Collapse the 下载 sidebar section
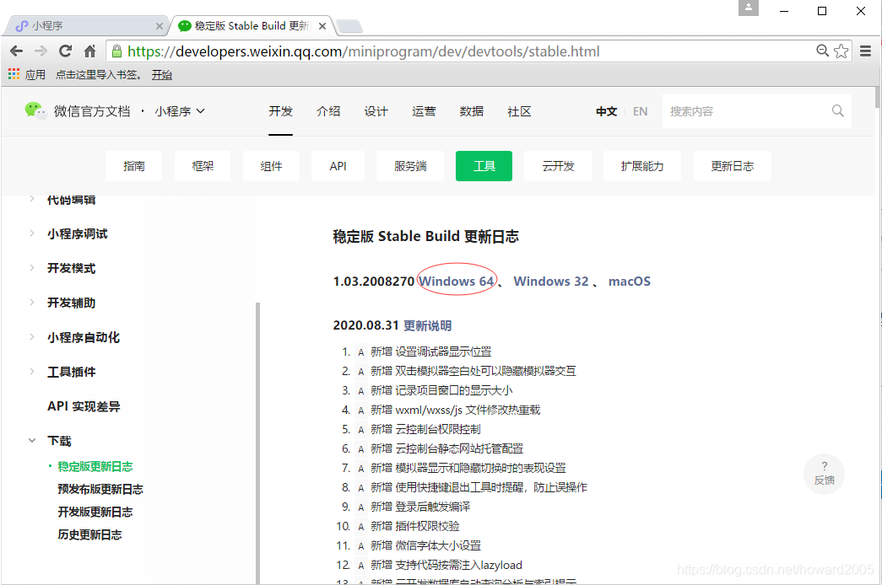The image size is (882, 585). (34, 440)
